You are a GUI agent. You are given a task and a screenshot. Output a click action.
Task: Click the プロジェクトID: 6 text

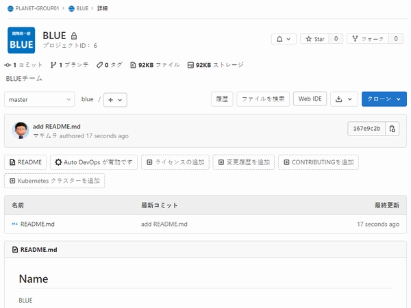[x=70, y=46]
